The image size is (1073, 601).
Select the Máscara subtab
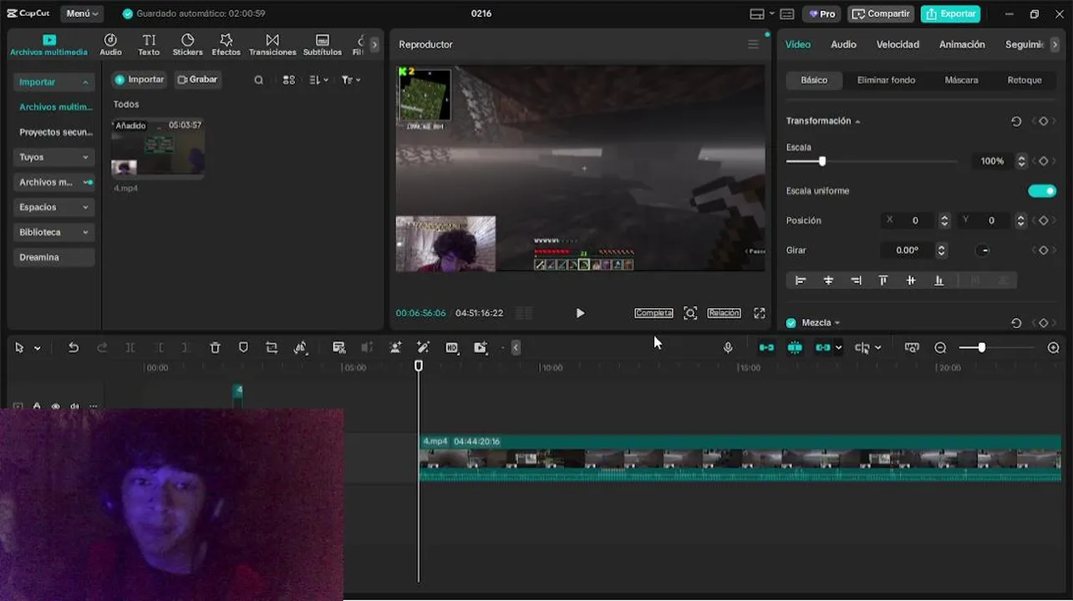[961, 80]
